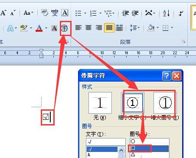Choose the enlarge circle style option
This screenshot has height=158, width=196.
(165, 103)
